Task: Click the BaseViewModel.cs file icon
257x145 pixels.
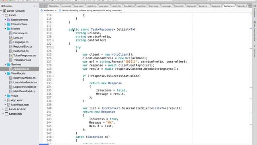Action: point(11,78)
